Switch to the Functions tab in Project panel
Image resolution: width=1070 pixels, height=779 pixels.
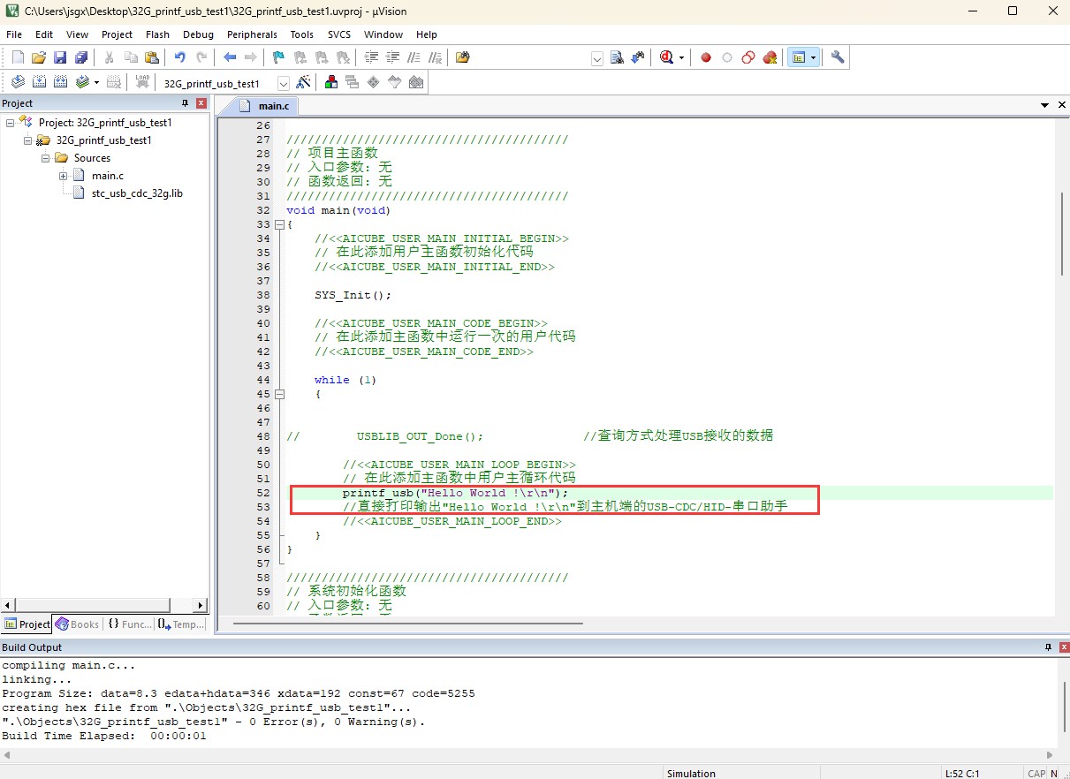(x=130, y=624)
